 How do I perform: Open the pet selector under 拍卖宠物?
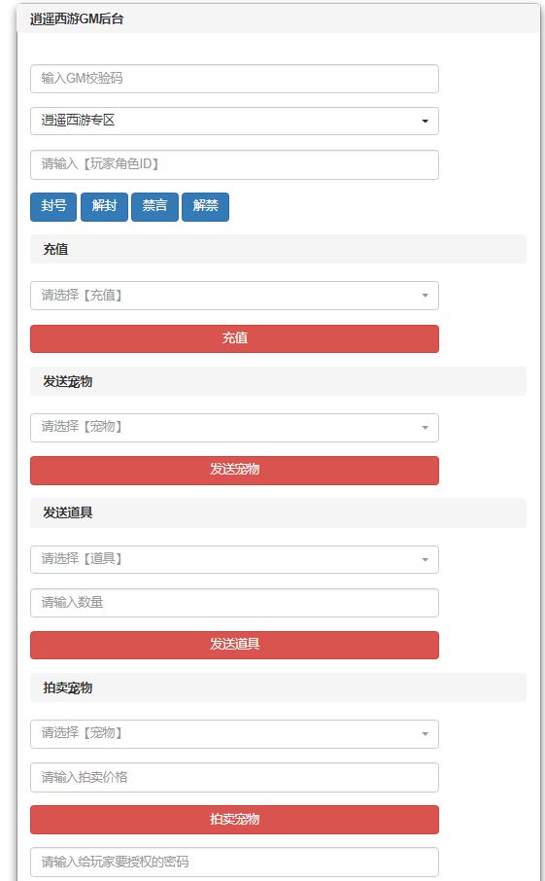(x=234, y=734)
